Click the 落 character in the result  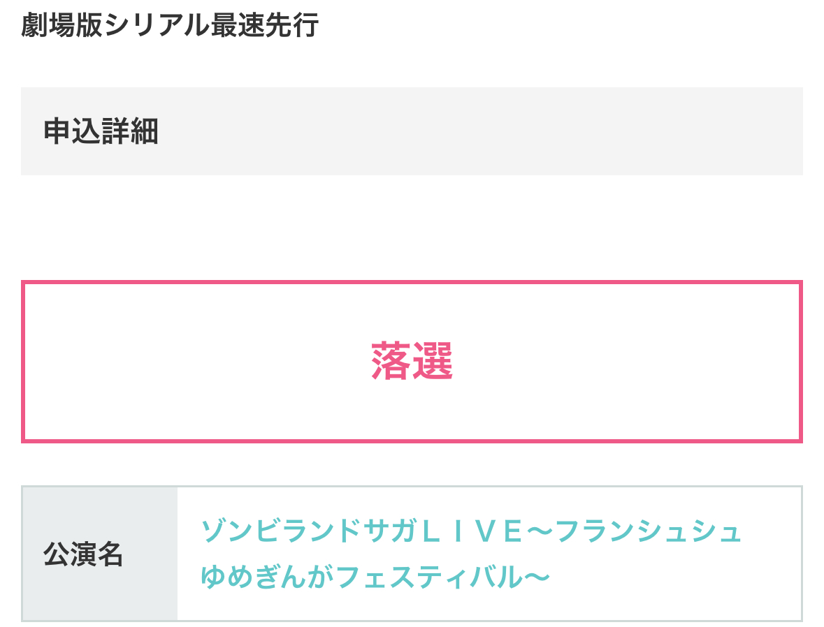click(391, 362)
